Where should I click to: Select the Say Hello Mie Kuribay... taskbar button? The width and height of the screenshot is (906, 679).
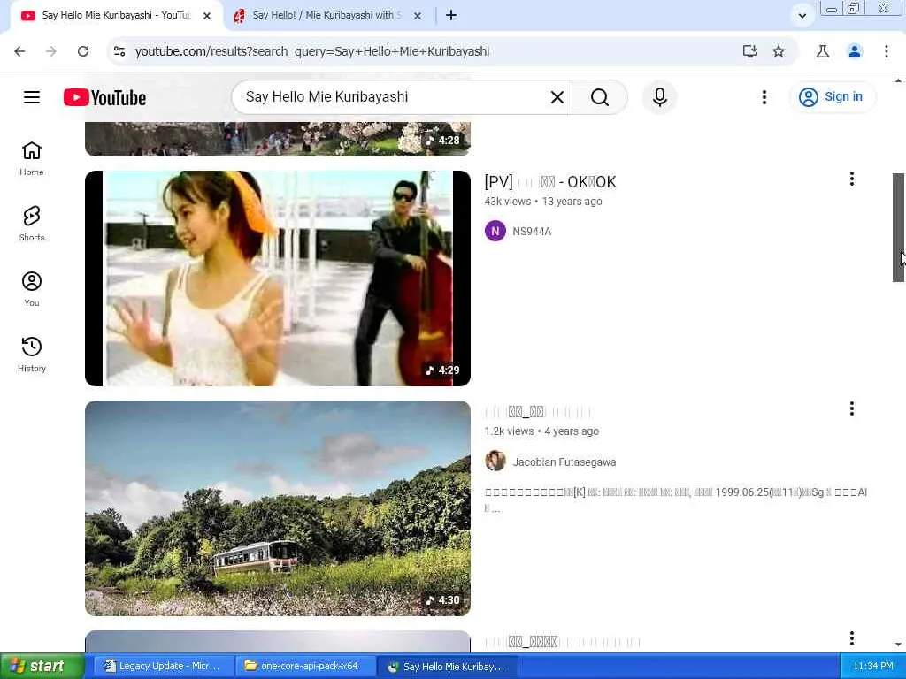[x=448, y=667]
